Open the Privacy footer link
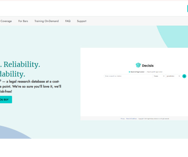Image resolution: width=188 pixels, height=157 pixels. [122, 119]
